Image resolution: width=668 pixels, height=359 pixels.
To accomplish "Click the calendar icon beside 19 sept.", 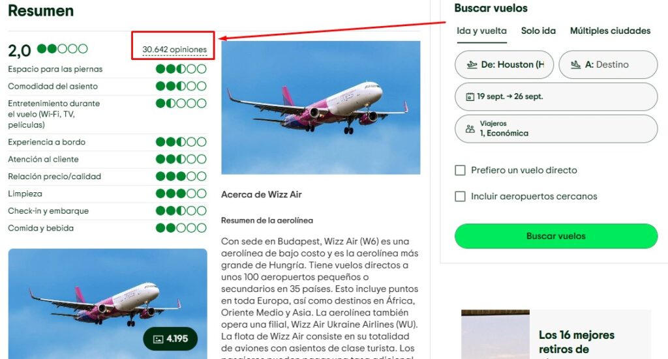I will (x=470, y=96).
